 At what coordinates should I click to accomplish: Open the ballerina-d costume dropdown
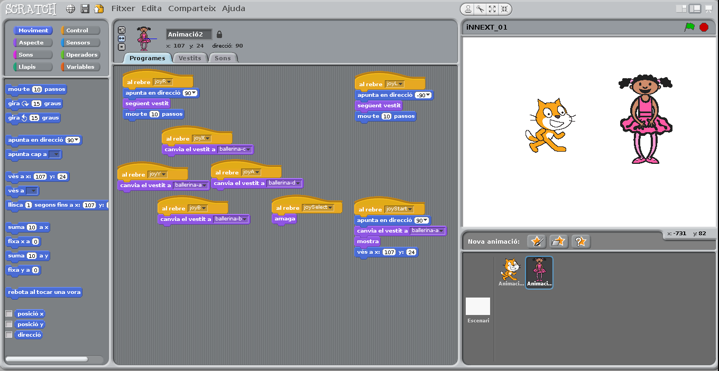pyautogui.click(x=284, y=183)
